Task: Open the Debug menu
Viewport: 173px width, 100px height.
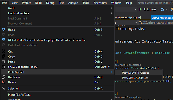Action: pyautogui.click(x=50, y=3)
